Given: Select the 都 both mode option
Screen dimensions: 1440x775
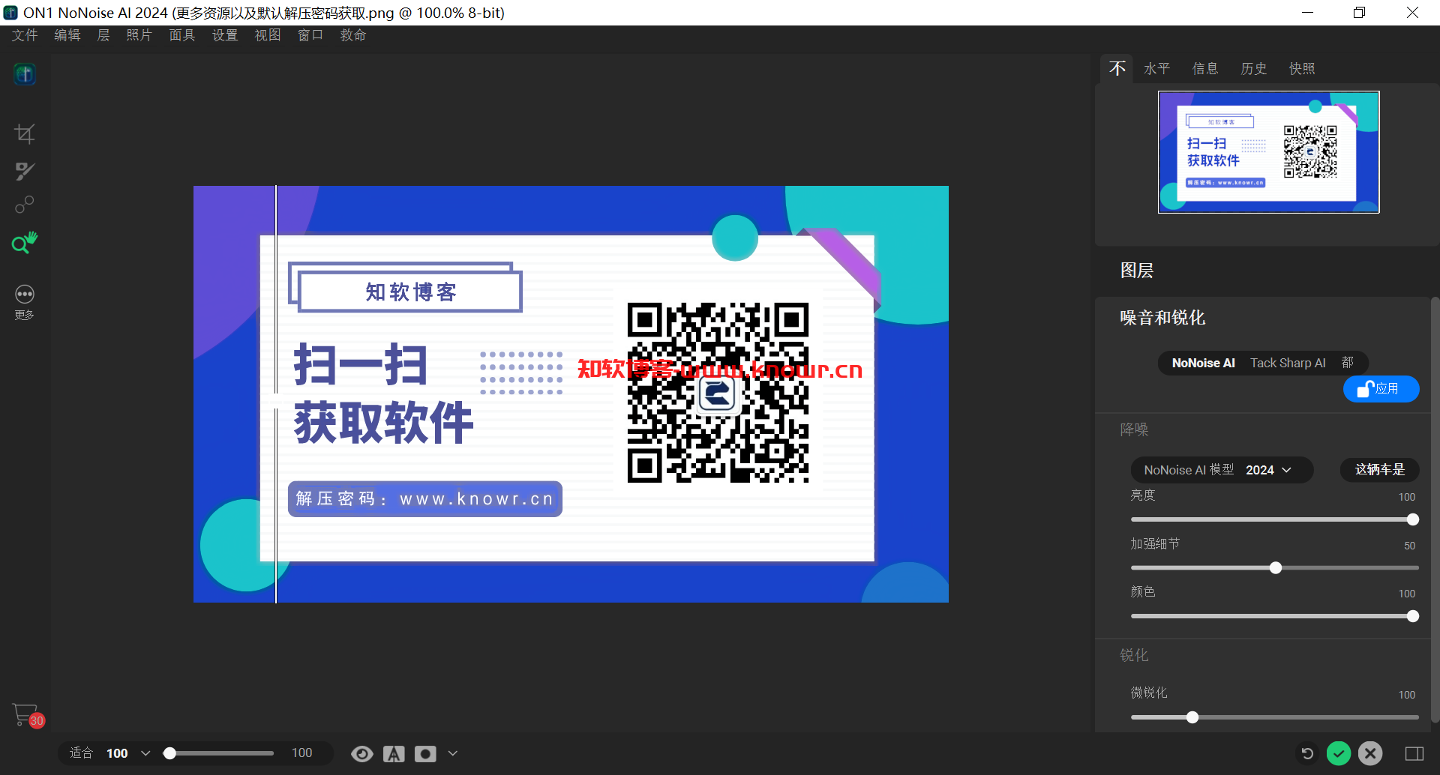Looking at the screenshot, I should click(1348, 363).
